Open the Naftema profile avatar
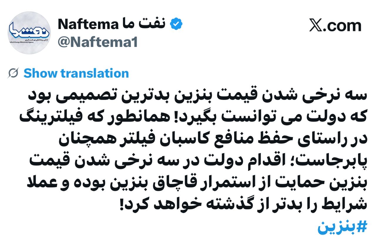376x248 pixels. [29, 33]
